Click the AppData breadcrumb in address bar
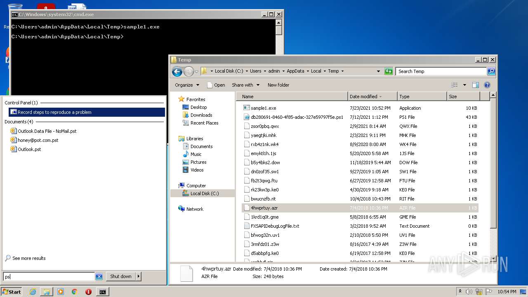Image resolution: width=528 pixels, height=297 pixels. (x=295, y=71)
